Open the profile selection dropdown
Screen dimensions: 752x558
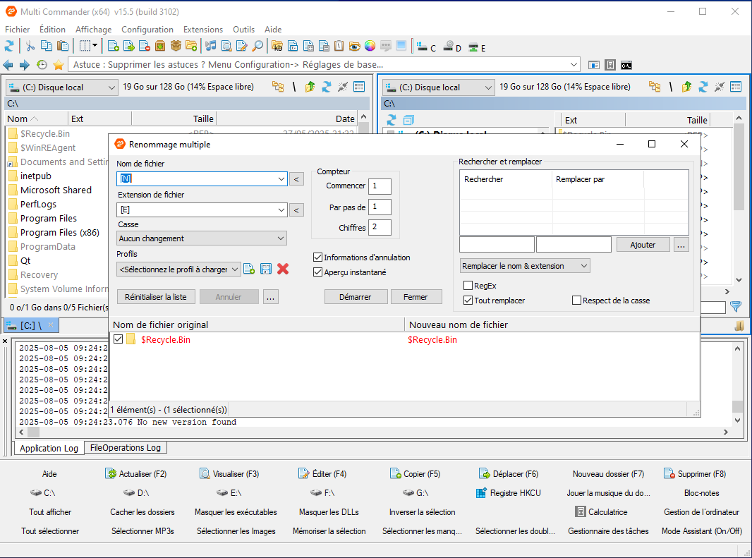(179, 269)
